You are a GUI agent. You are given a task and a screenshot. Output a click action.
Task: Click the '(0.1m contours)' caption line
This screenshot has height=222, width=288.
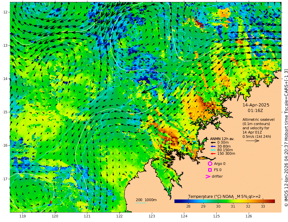click(256, 124)
